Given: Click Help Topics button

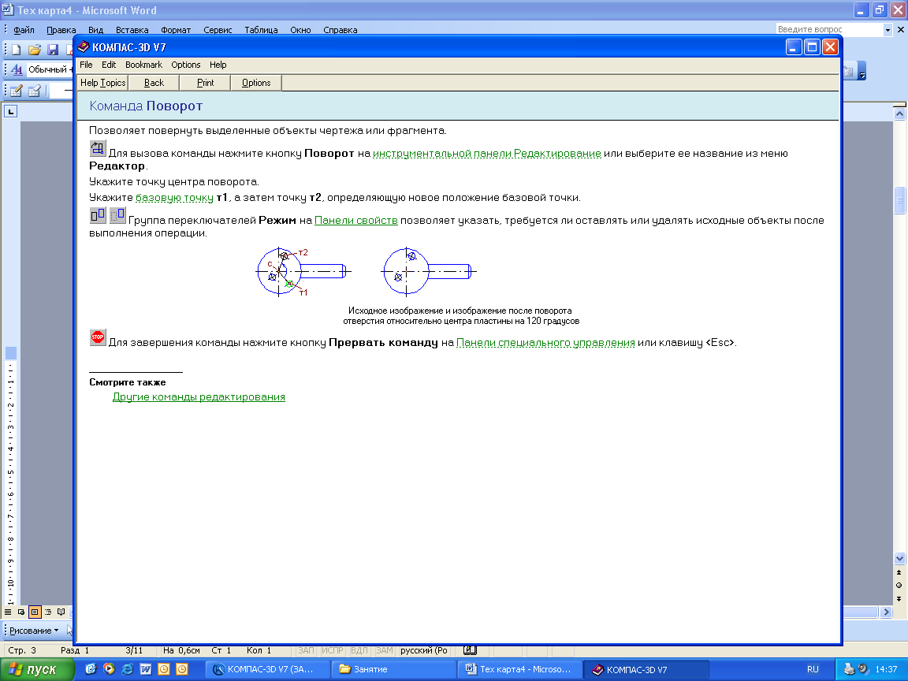Looking at the screenshot, I should pyautogui.click(x=102, y=83).
